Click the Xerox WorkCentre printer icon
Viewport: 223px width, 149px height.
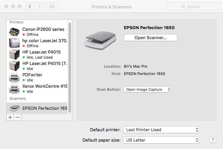[14, 89]
